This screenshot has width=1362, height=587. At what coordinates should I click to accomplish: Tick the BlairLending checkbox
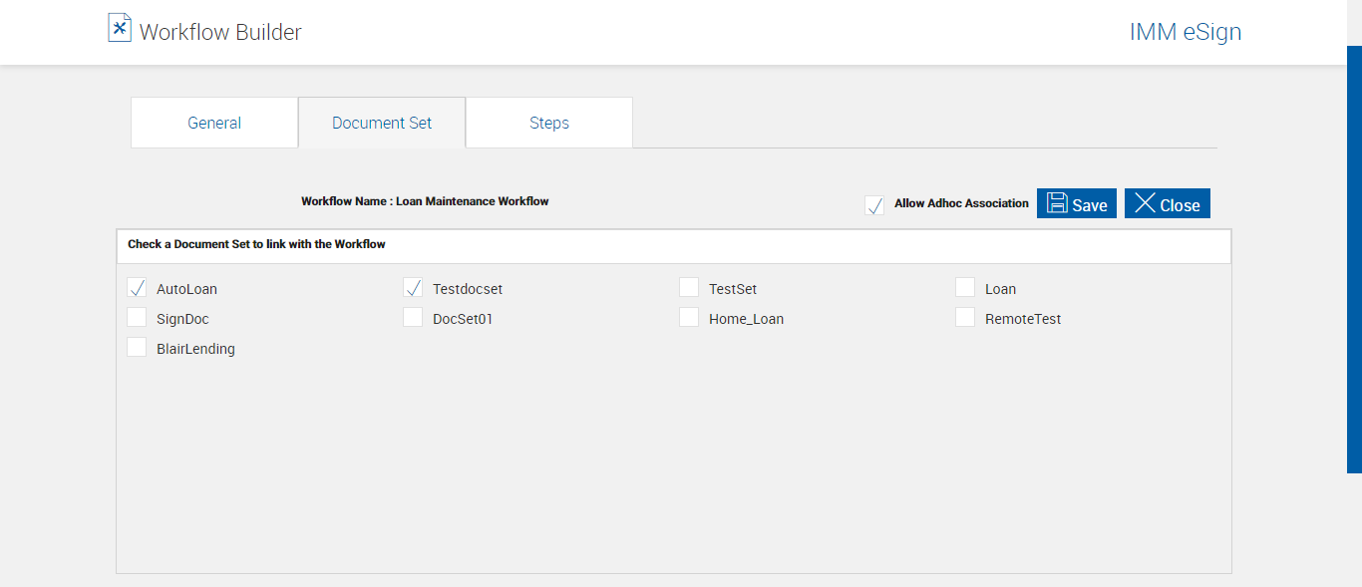click(138, 348)
